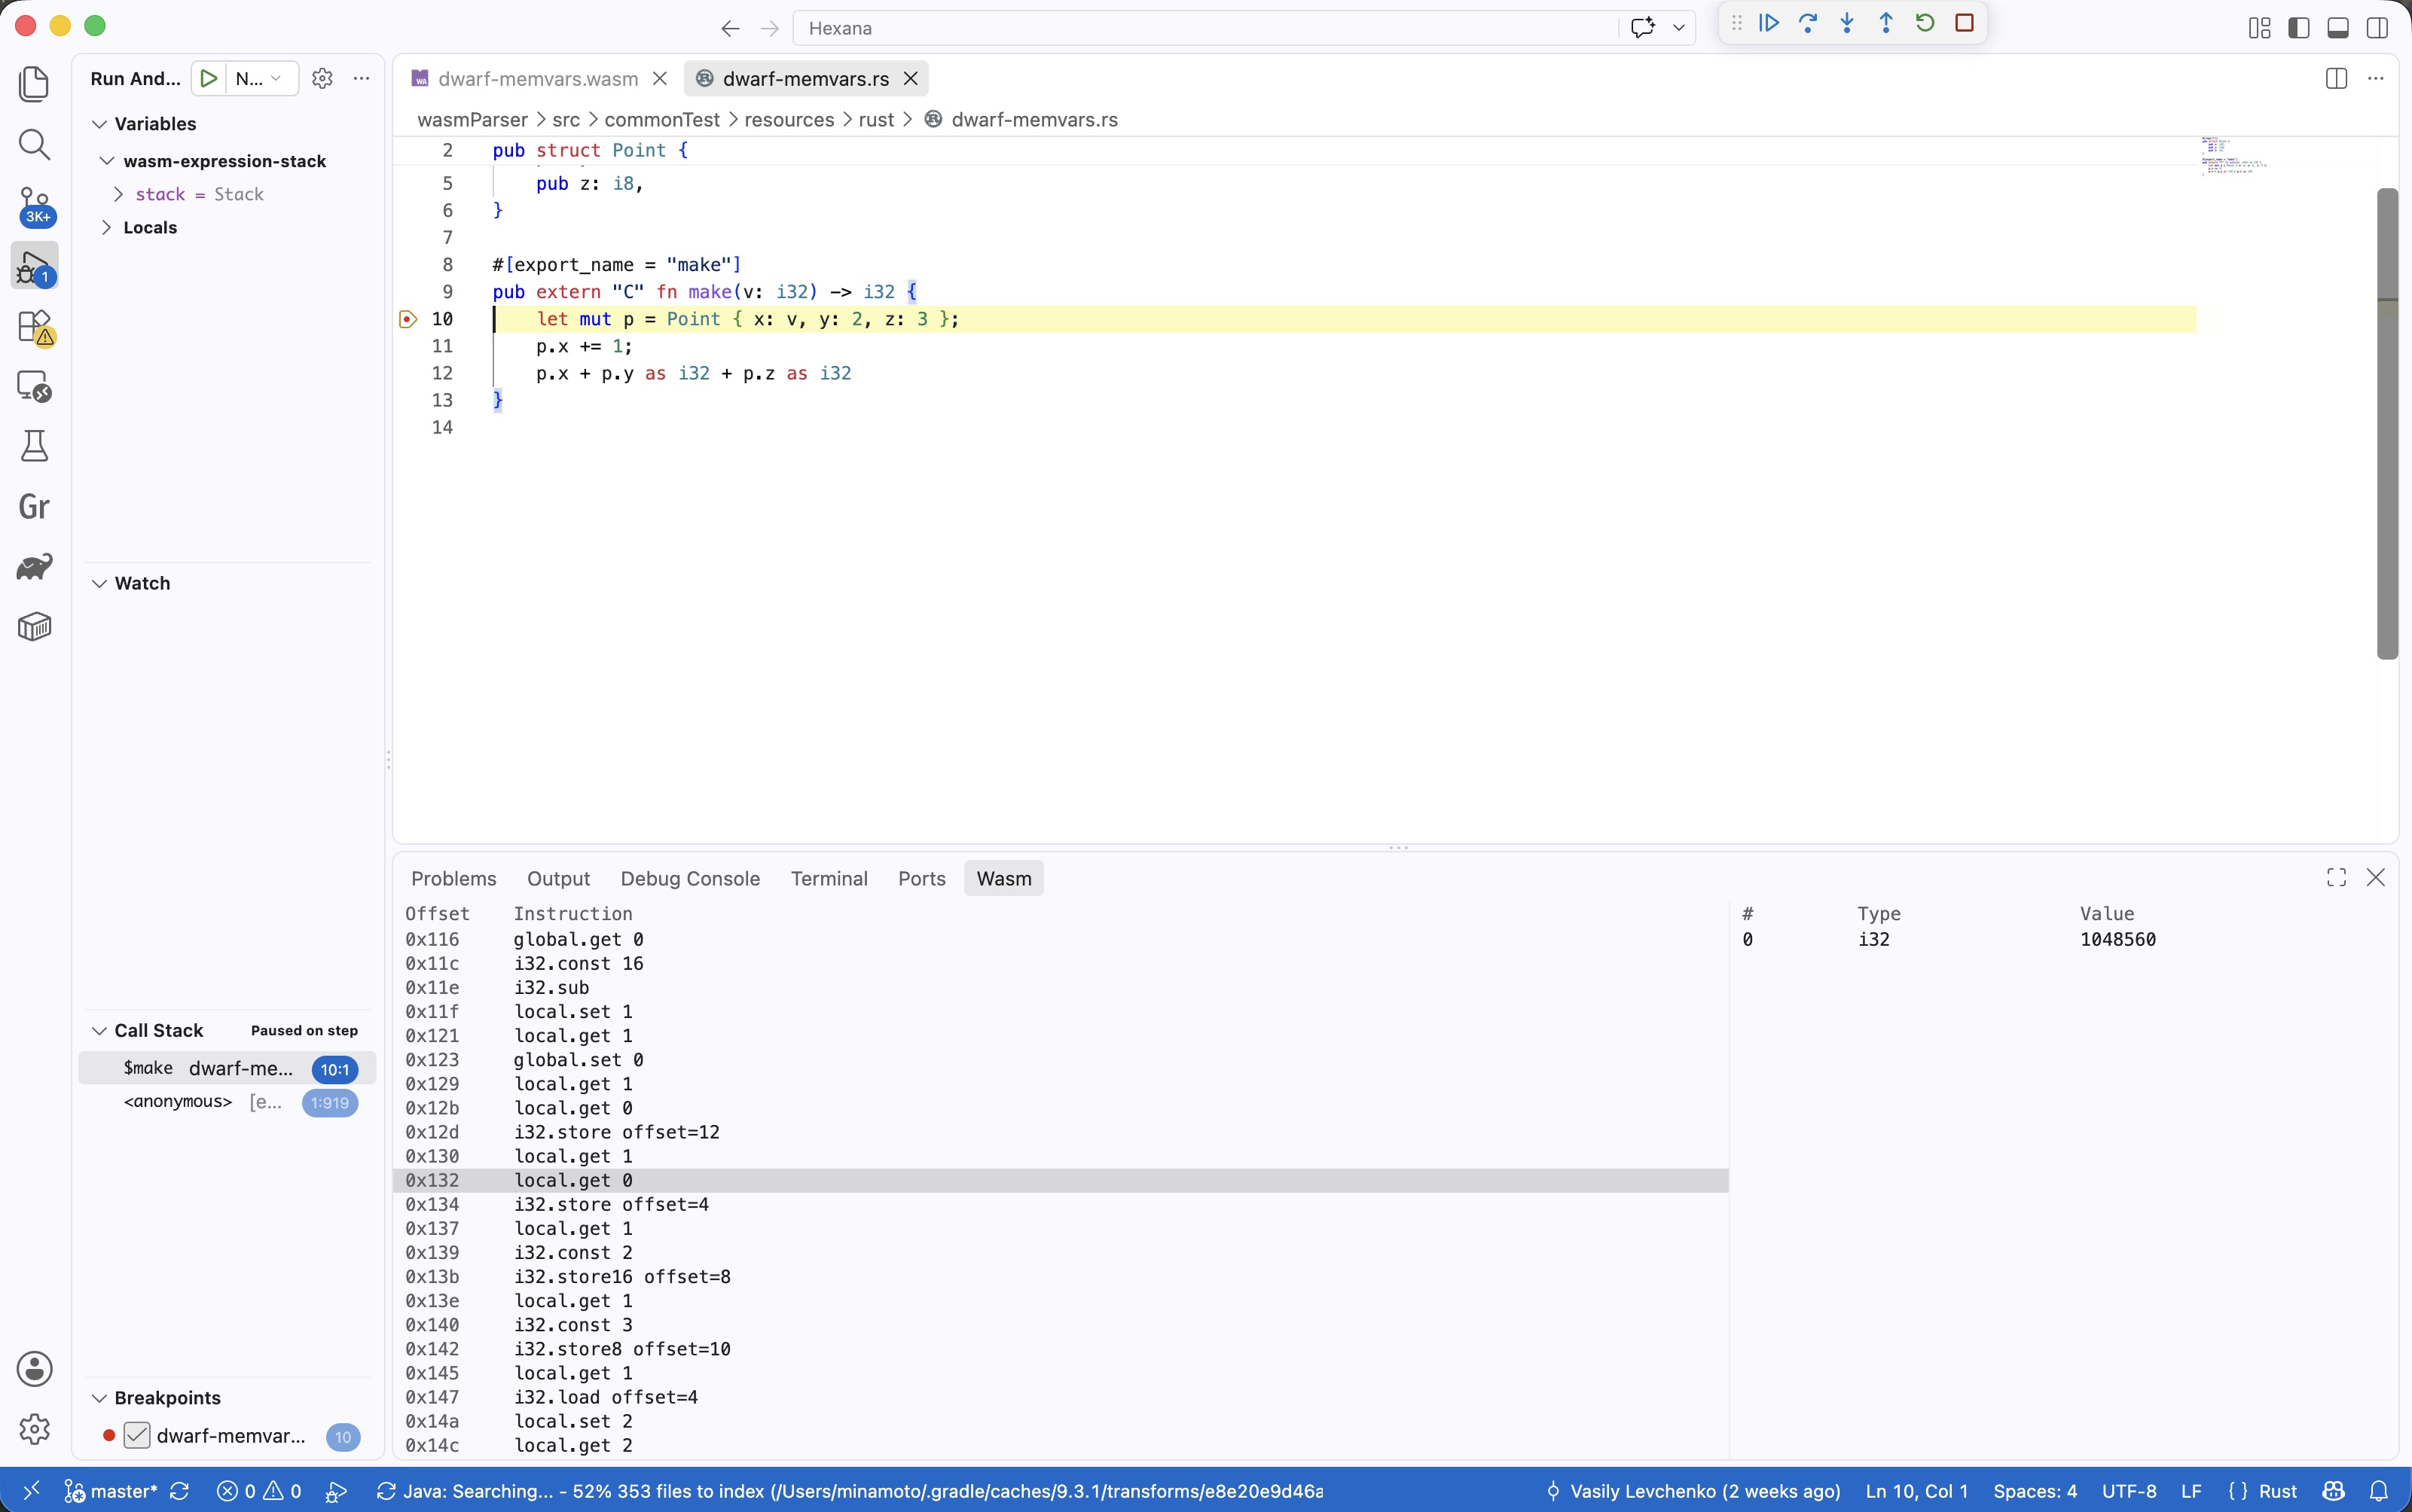
Task: Continue debugging from debug toolbar
Action: 1769,23
